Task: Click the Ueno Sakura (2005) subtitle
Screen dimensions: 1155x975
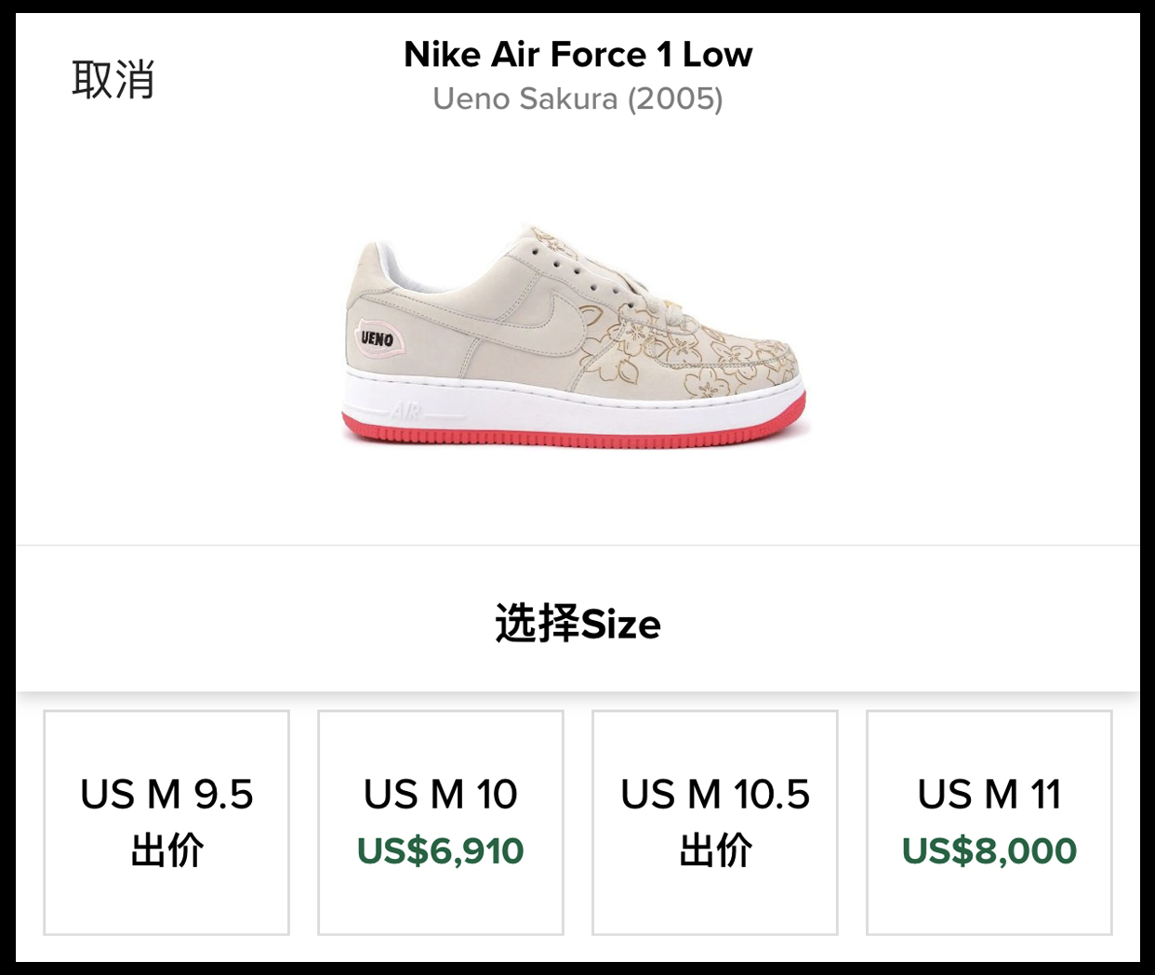Action: point(577,99)
